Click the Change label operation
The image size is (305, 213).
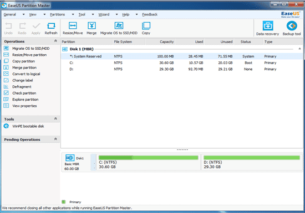click(23, 80)
